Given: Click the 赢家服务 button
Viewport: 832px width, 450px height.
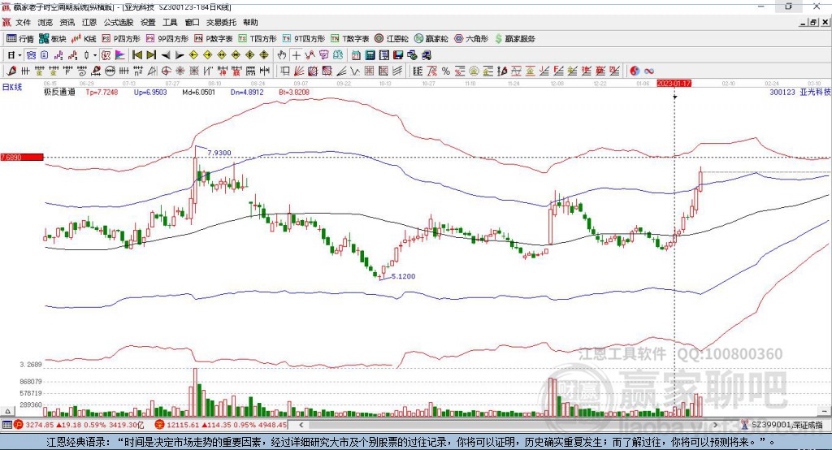Looking at the screenshot, I should [514, 38].
